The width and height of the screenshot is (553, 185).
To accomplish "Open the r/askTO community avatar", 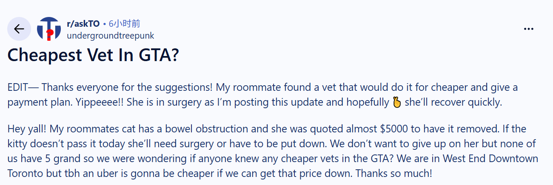I will [x=49, y=29].
